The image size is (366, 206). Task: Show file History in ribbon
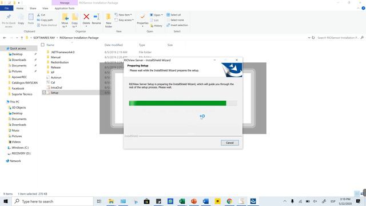[156, 26]
